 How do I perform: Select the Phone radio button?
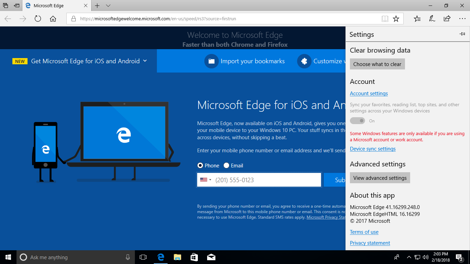(x=200, y=165)
